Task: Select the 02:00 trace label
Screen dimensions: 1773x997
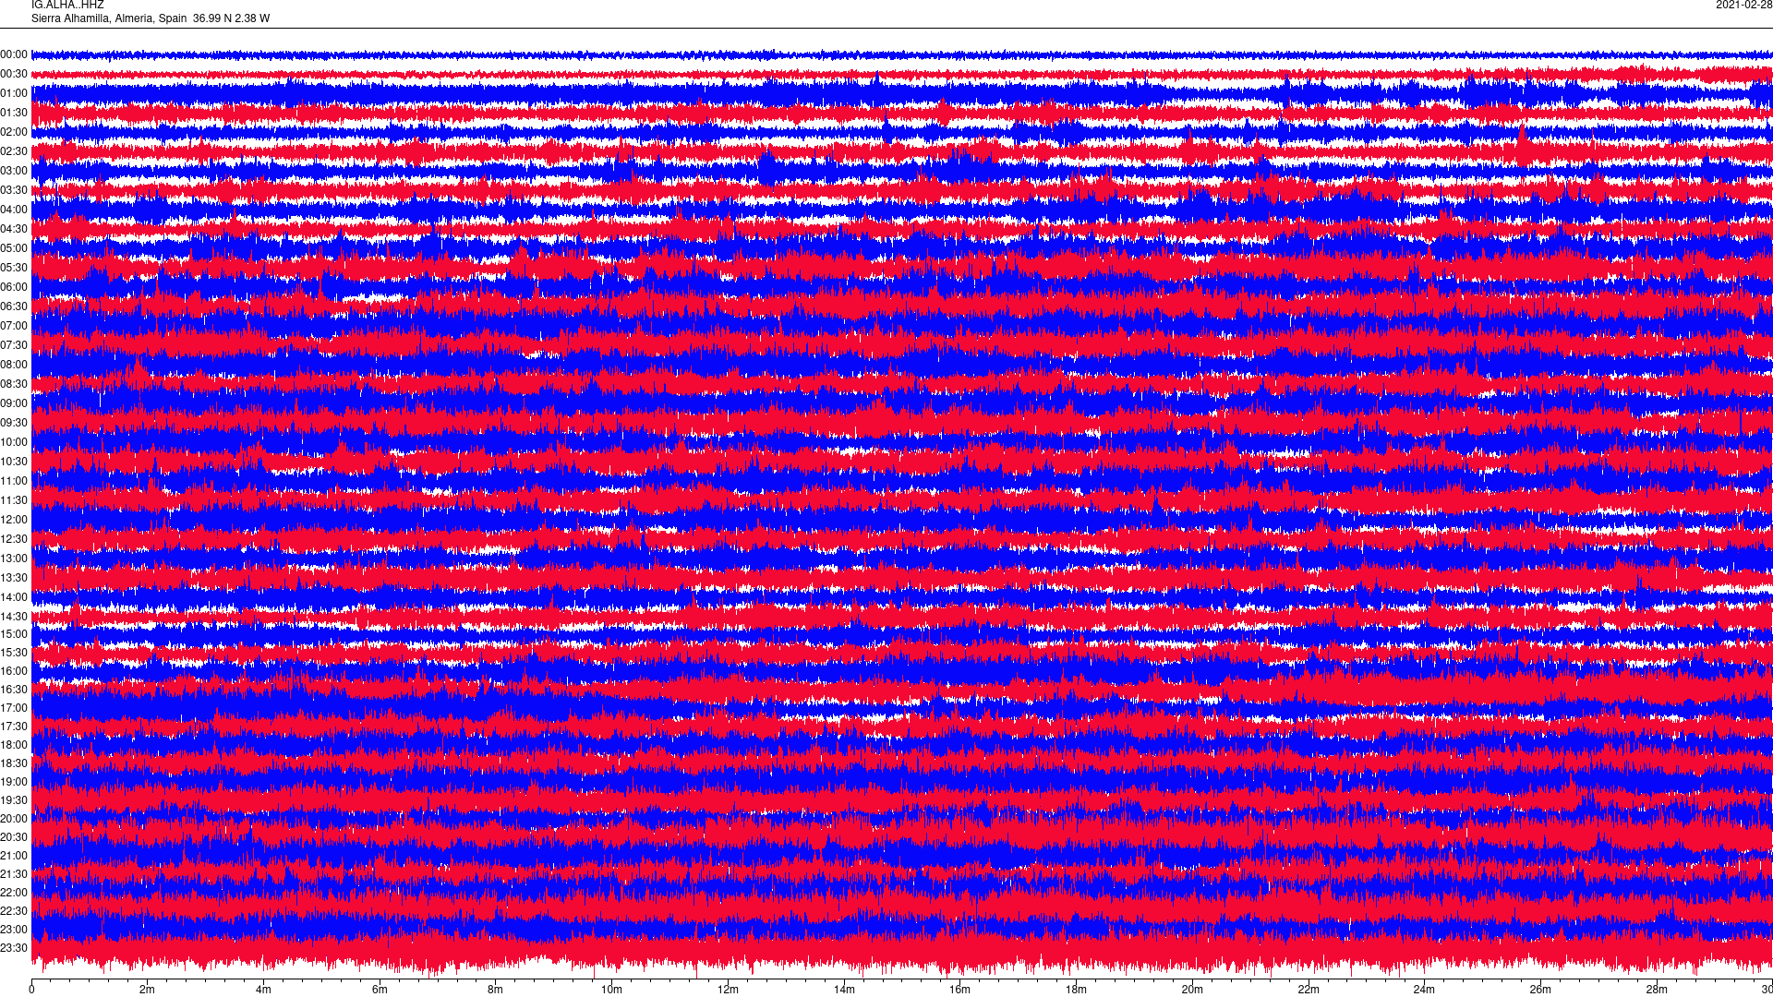Action: coord(14,133)
